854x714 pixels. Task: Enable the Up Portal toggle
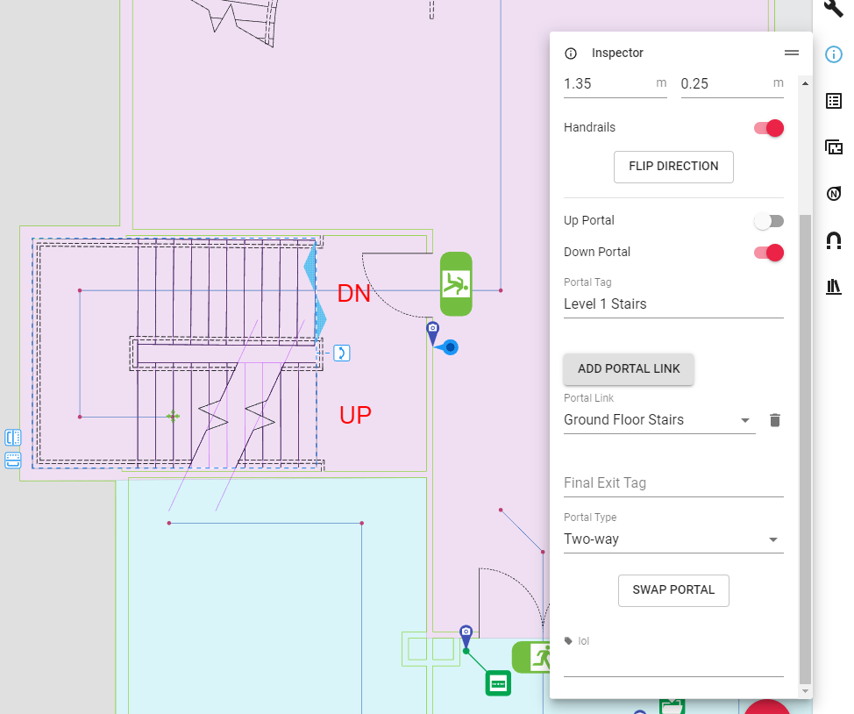[x=769, y=220]
